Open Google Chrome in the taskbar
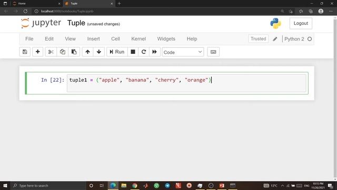 coord(135,185)
